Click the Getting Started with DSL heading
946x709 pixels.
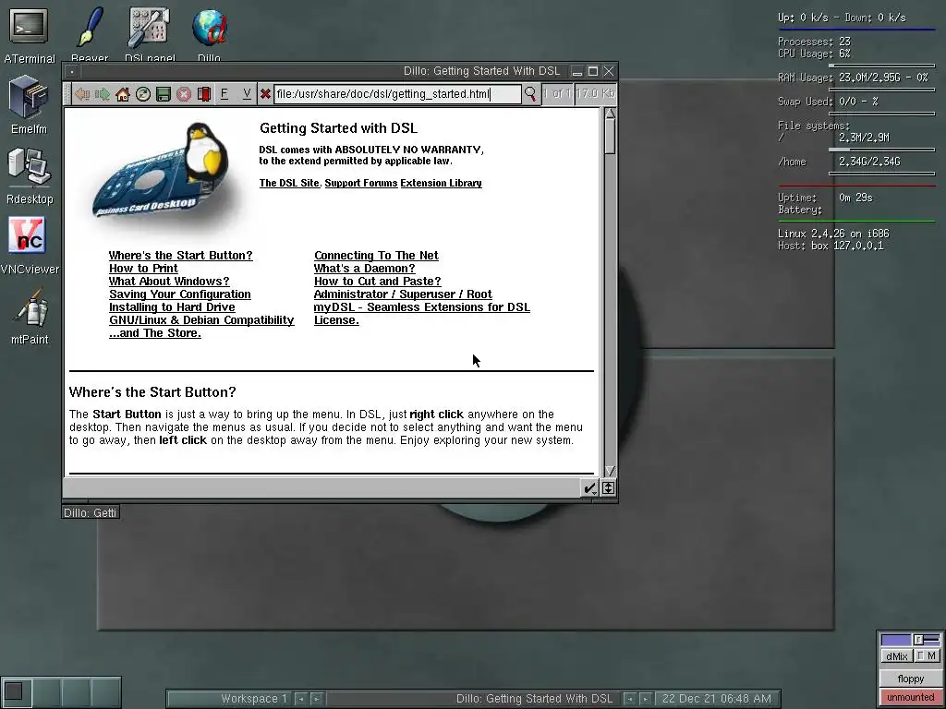338,128
